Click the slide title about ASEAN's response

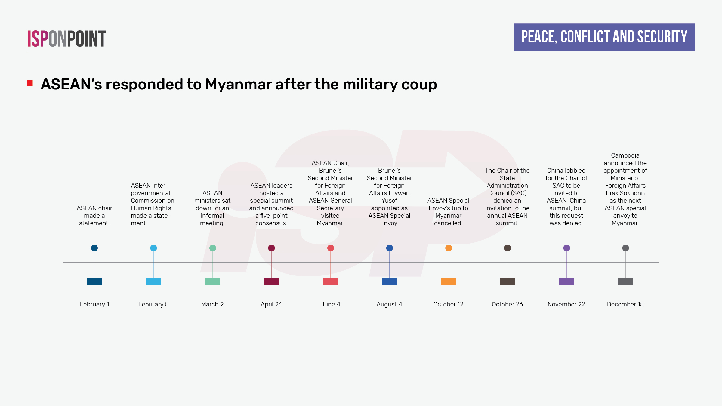coord(239,84)
